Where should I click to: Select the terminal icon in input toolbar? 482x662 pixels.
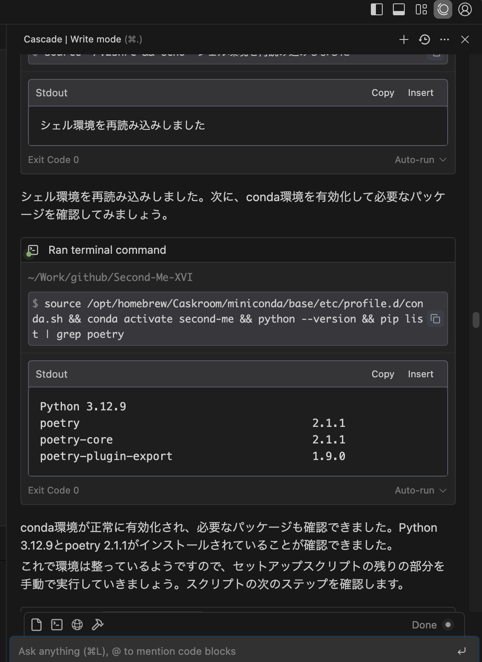(57, 625)
